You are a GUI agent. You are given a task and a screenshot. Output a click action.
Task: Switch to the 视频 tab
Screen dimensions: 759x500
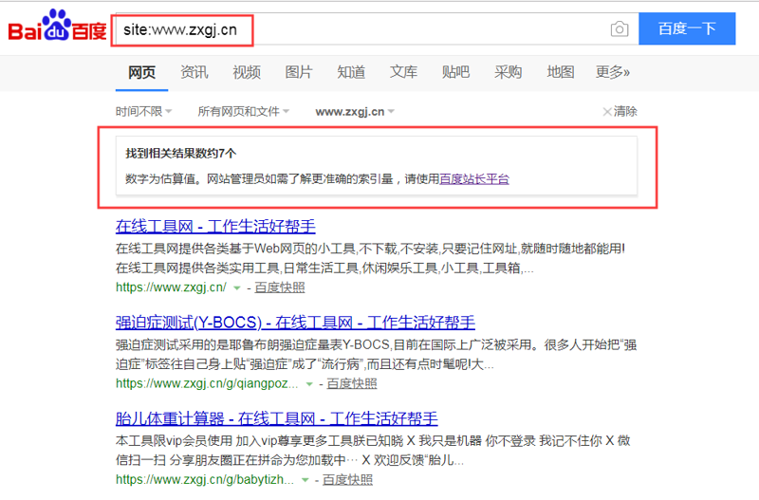coord(247,72)
